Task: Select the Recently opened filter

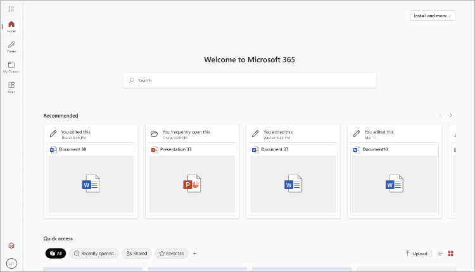Action: point(94,254)
